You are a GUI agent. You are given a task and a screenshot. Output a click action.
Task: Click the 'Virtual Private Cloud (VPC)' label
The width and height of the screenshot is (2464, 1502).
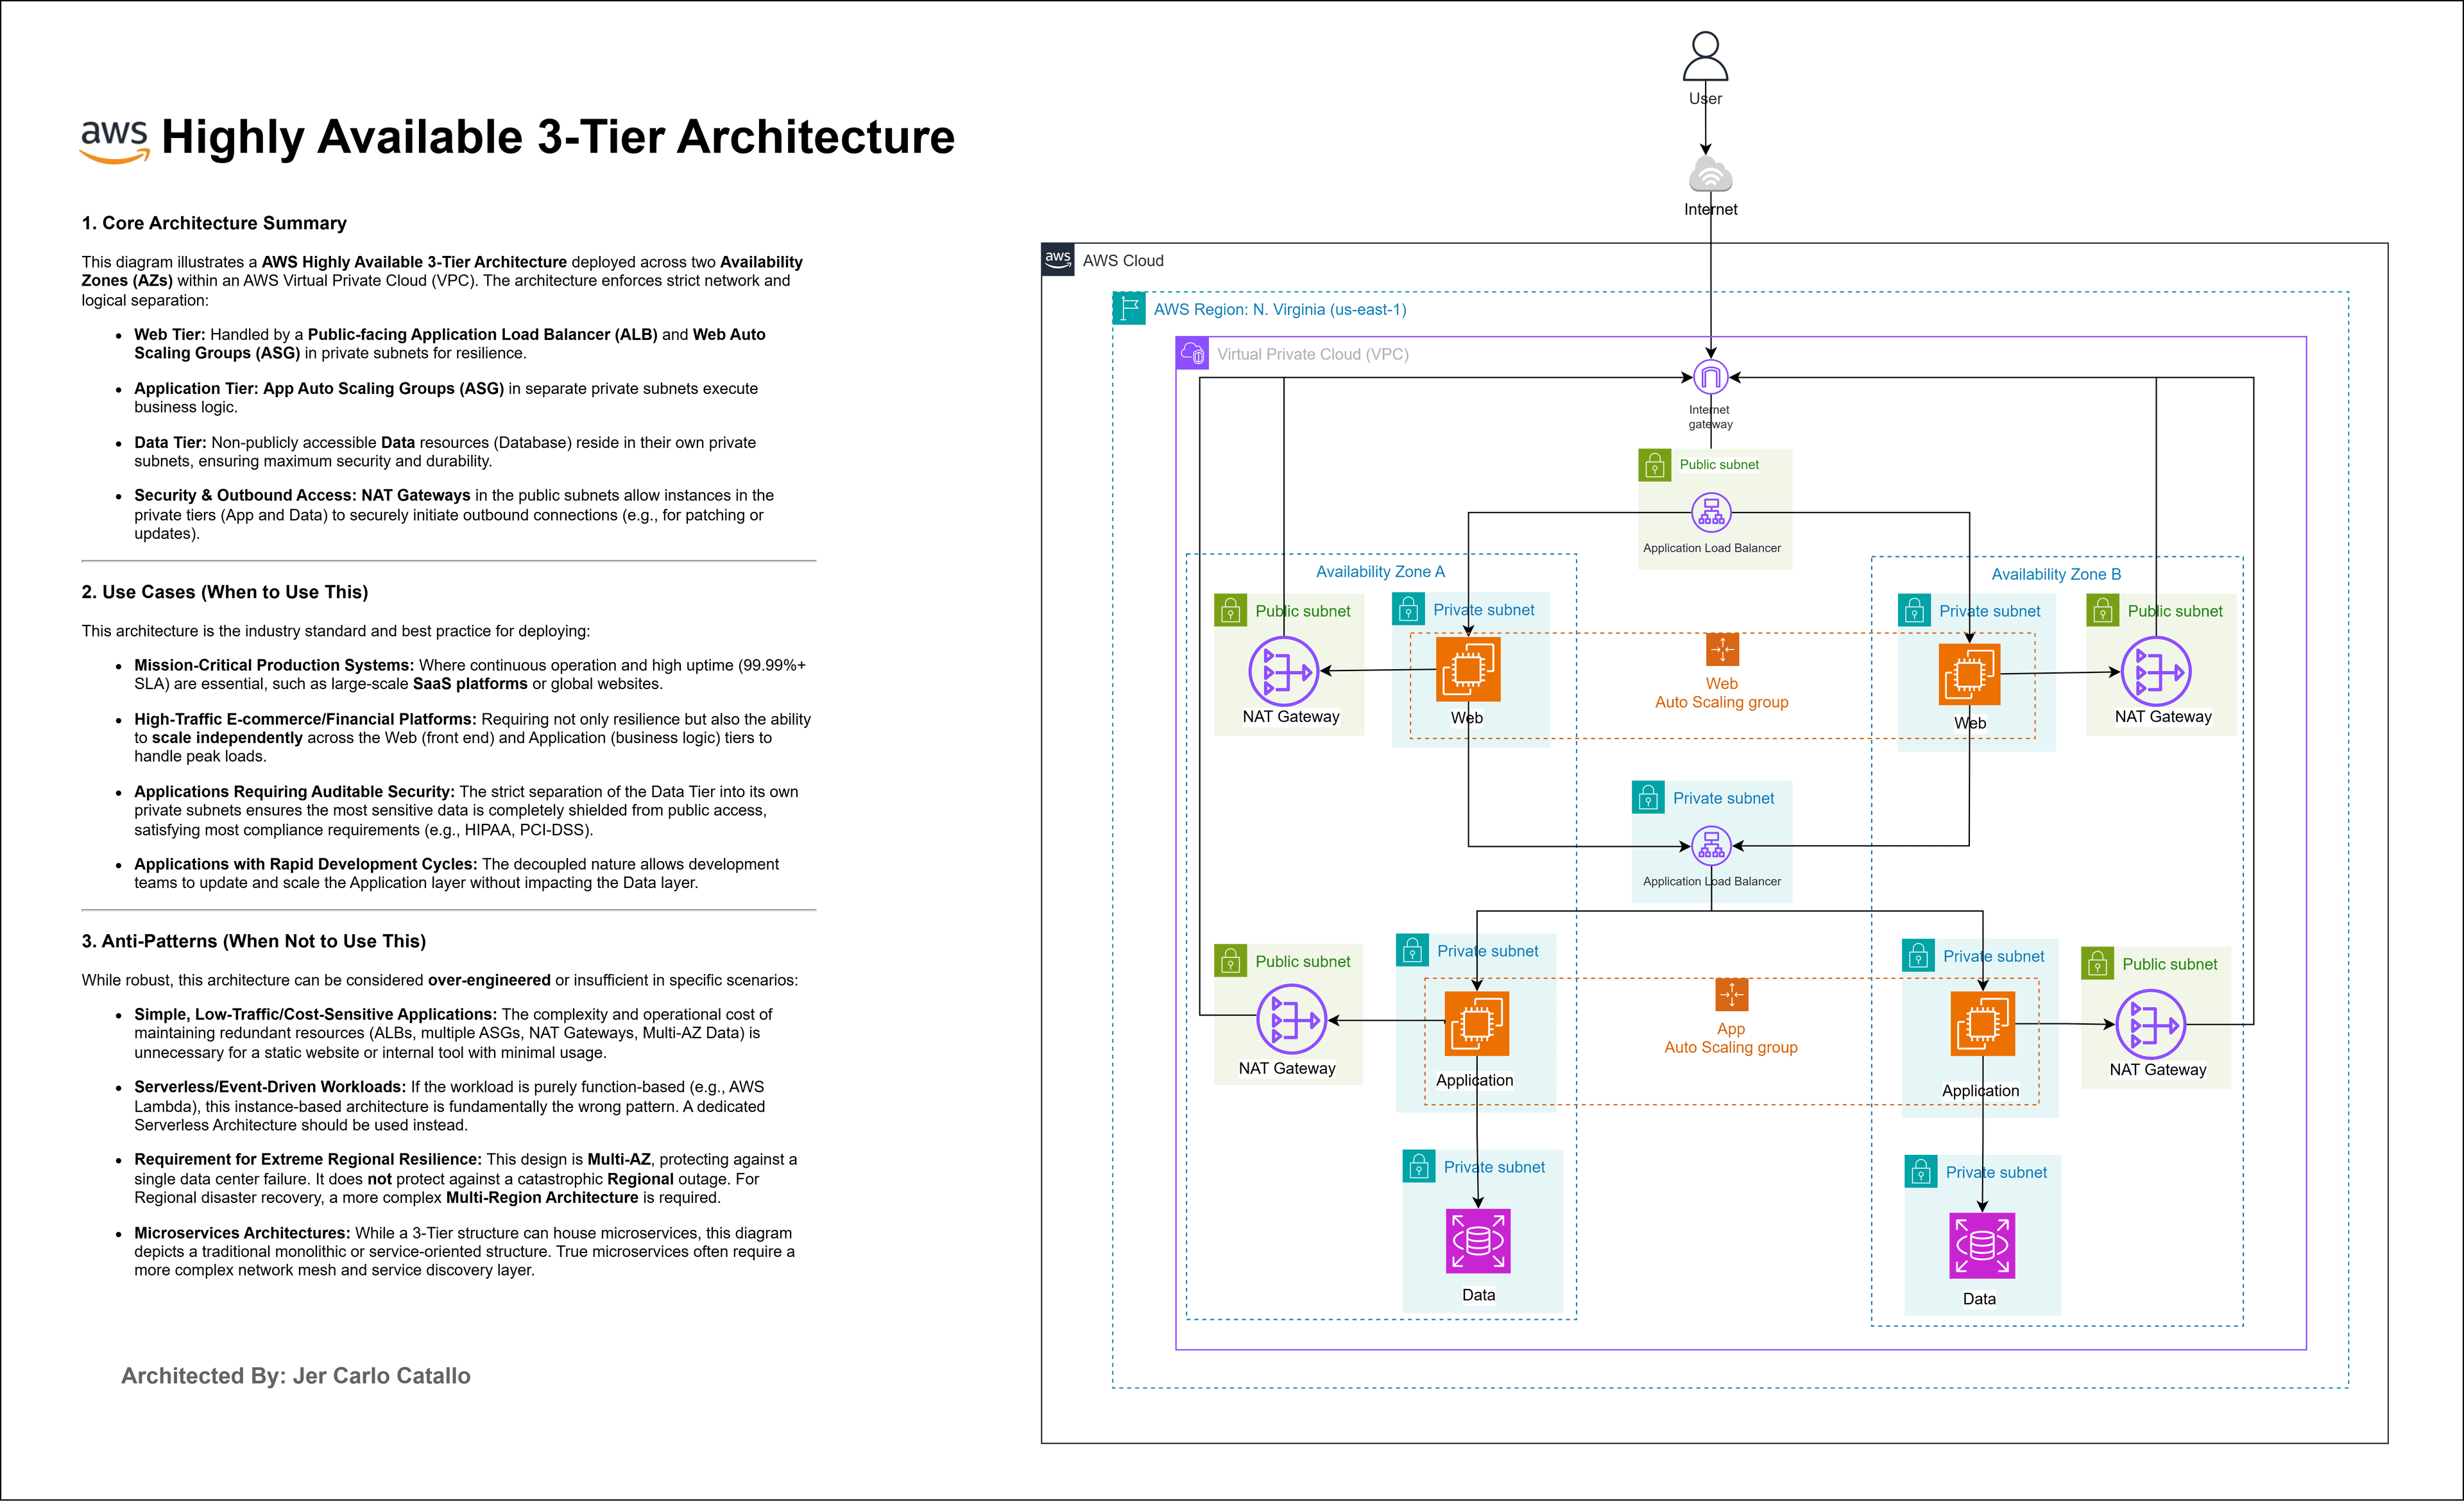tap(1313, 354)
